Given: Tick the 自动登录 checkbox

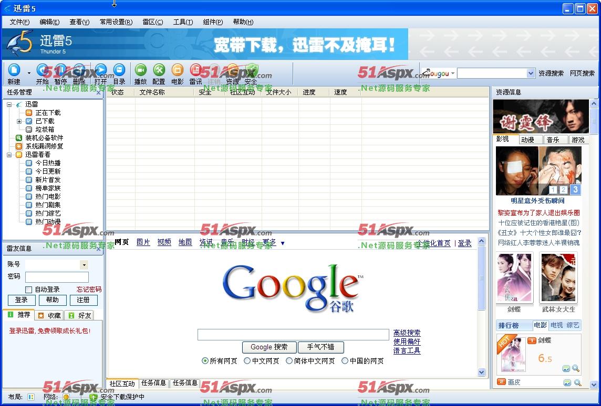Looking at the screenshot, I should point(28,290).
